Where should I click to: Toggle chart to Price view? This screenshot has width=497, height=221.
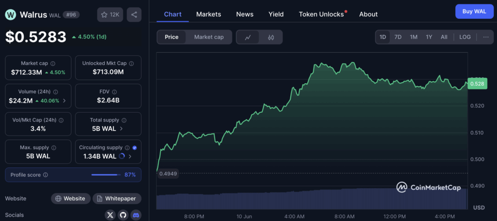pos(171,37)
